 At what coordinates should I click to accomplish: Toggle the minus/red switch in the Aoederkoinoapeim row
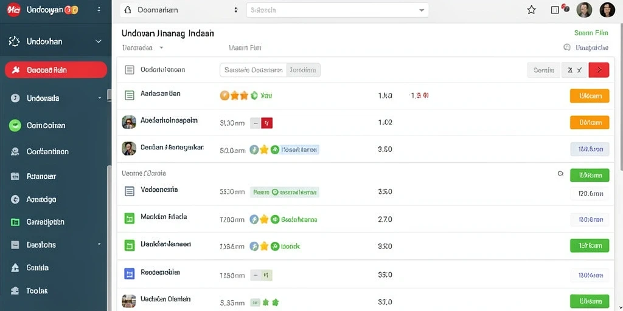click(x=261, y=123)
